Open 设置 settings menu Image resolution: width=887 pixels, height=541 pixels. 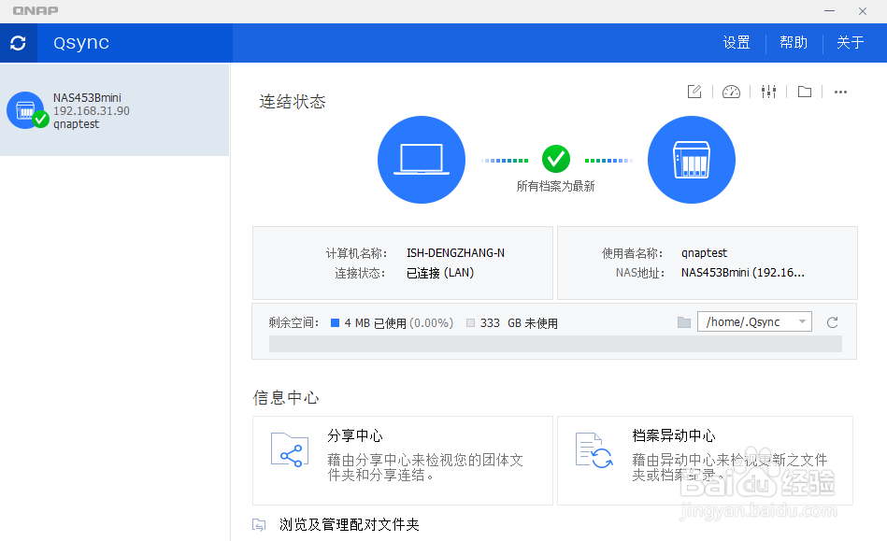point(737,43)
